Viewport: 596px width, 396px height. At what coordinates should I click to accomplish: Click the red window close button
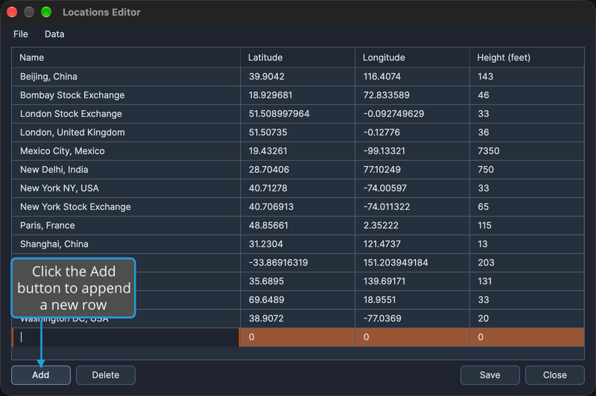click(x=12, y=12)
